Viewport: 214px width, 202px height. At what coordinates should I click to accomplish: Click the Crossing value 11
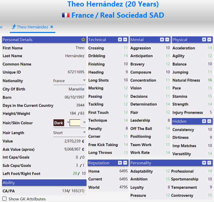pyautogui.click(x=126, y=48)
